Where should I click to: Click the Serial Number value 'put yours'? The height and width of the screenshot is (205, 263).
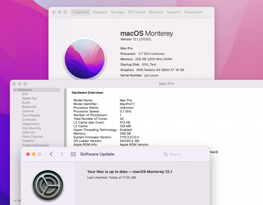coord(152,75)
